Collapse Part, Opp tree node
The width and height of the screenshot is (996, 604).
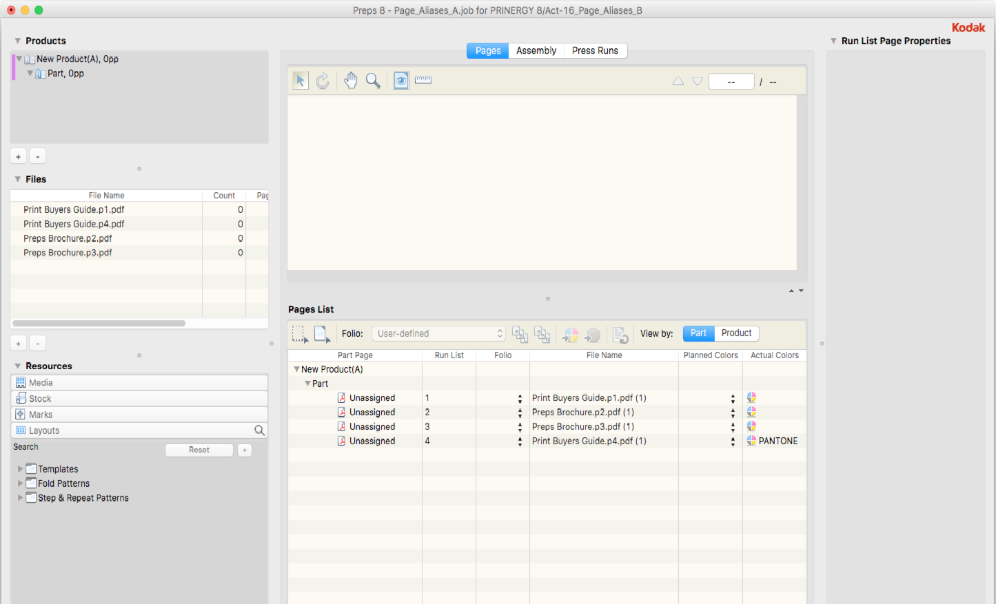(30, 74)
